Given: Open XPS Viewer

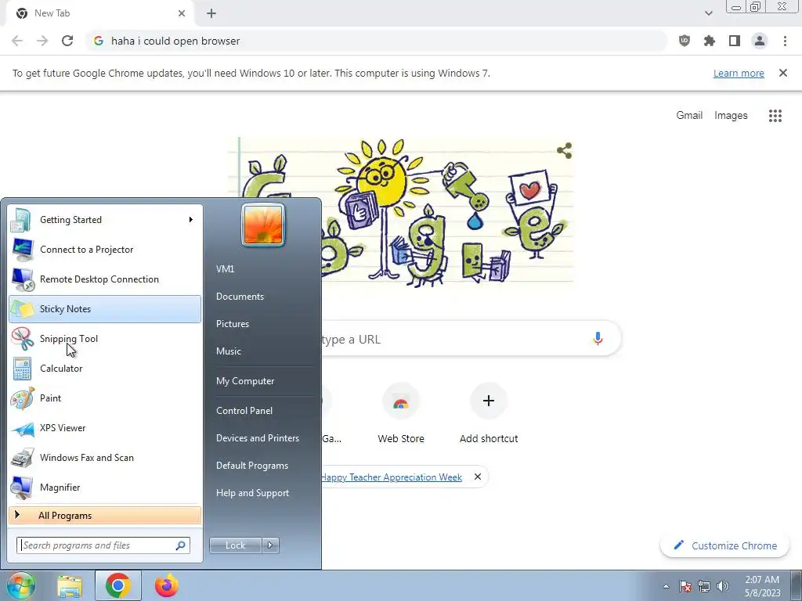Looking at the screenshot, I should tap(105, 428).
